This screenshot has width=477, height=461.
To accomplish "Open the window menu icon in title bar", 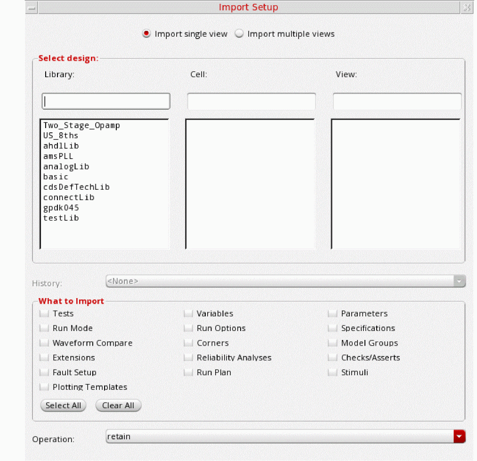I will pos(32,8).
